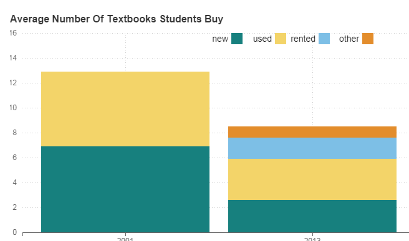This screenshot has height=241, width=409.
Task: Select the 'used' legend label
Action: (x=262, y=39)
